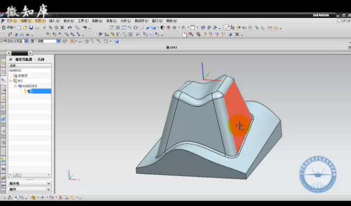Click the Open file folder icon
Screen dimensions: 351x206
point(25,28)
